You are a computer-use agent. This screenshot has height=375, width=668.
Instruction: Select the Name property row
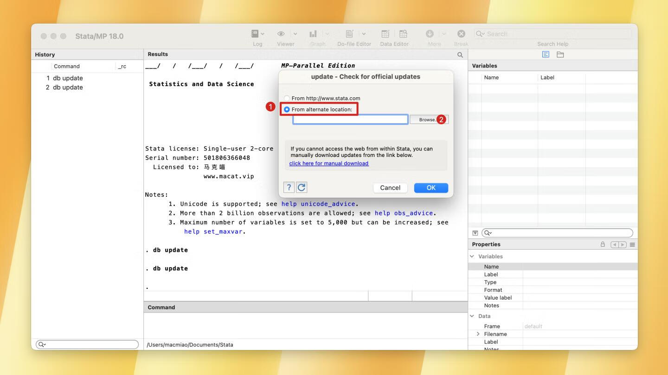[x=553, y=267]
